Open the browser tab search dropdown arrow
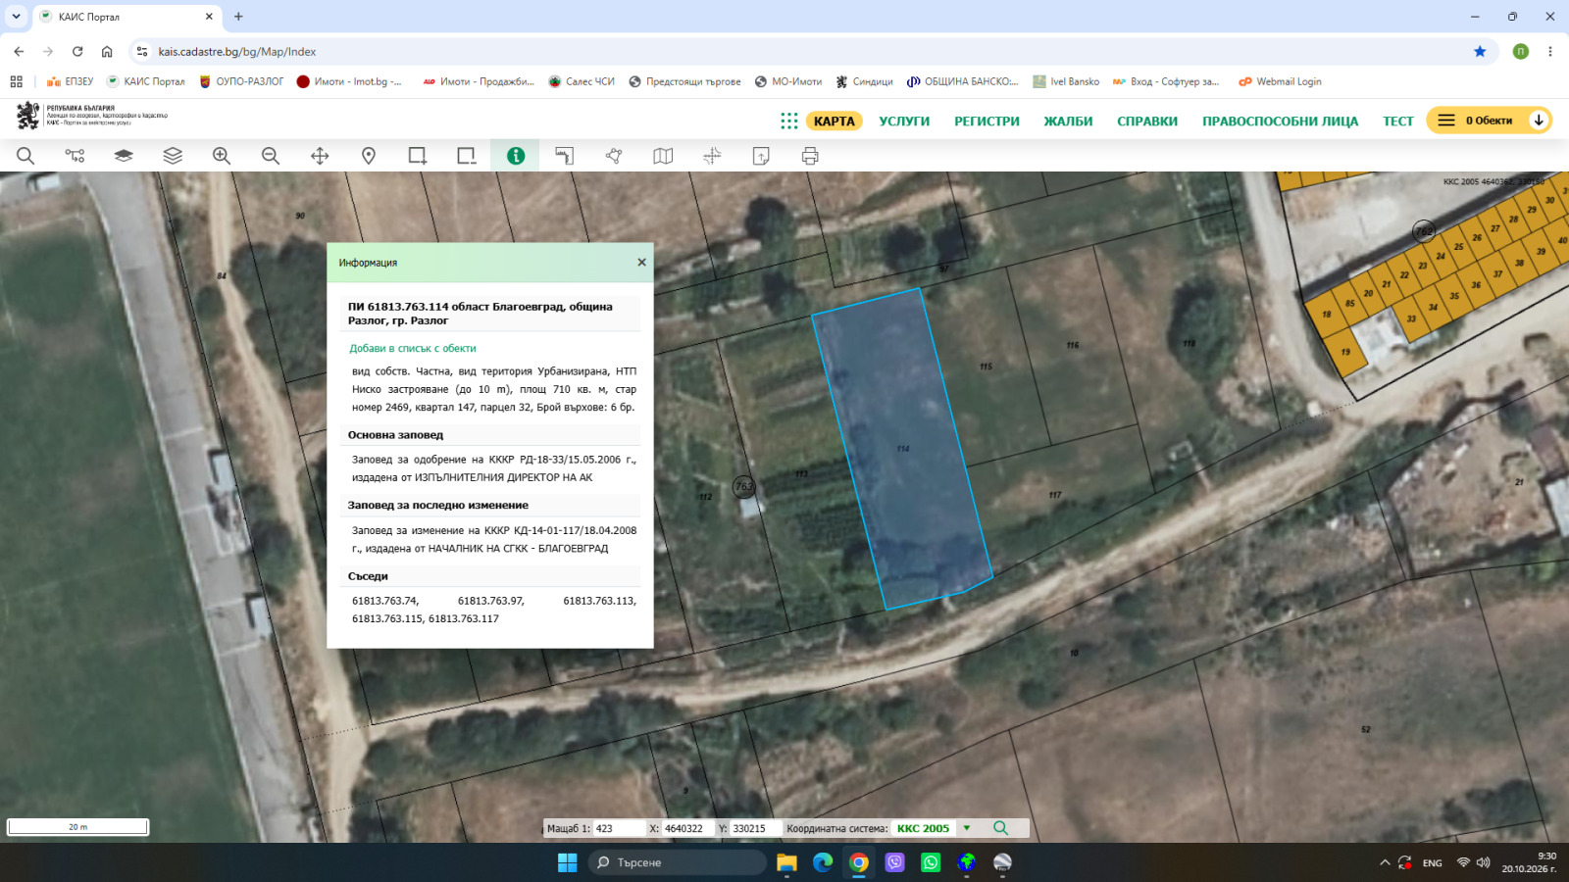Viewport: 1569px width, 882px height. tap(16, 17)
